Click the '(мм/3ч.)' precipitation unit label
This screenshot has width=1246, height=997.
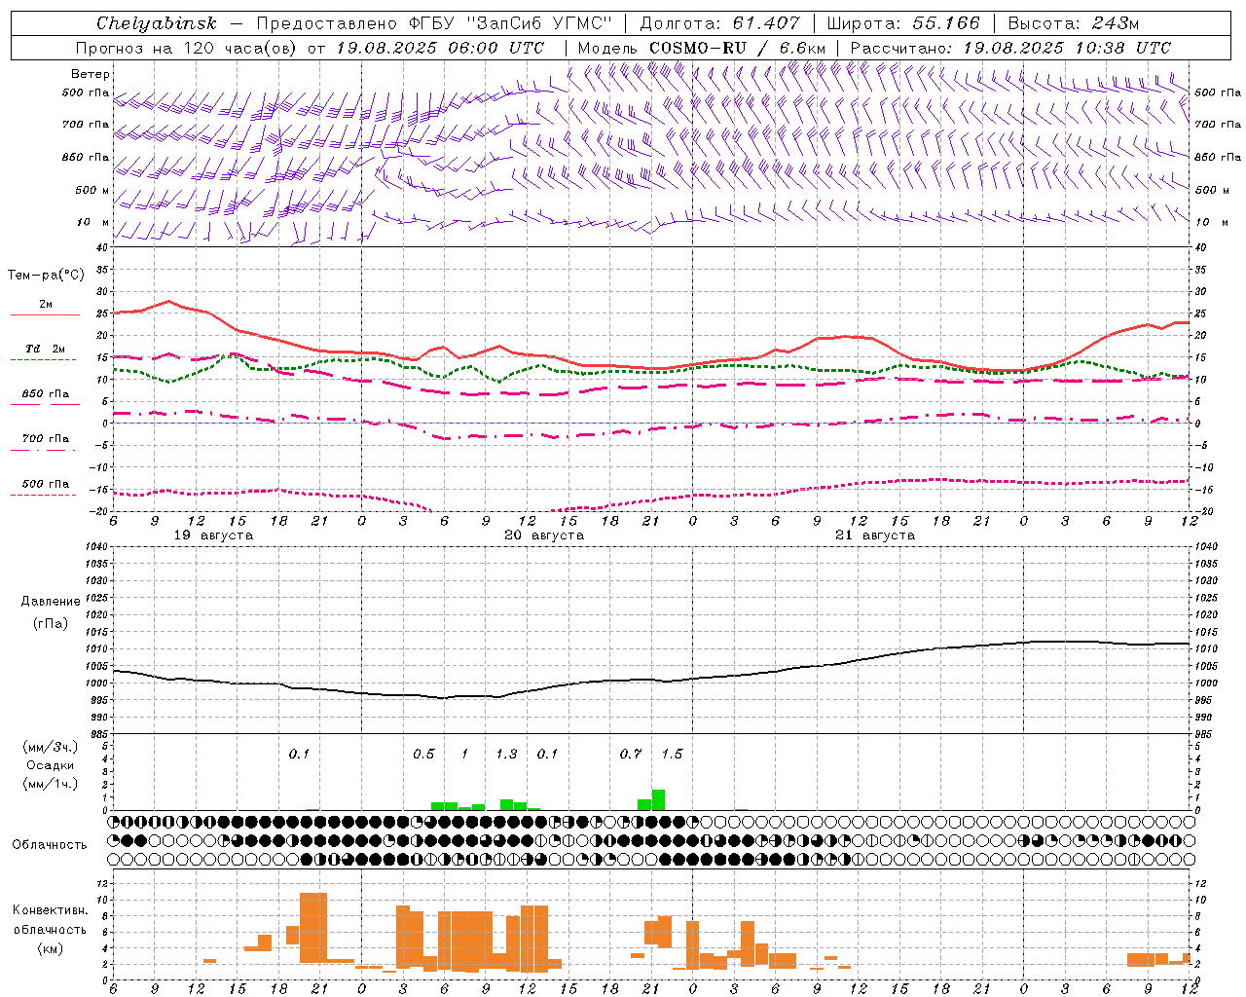click(50, 747)
